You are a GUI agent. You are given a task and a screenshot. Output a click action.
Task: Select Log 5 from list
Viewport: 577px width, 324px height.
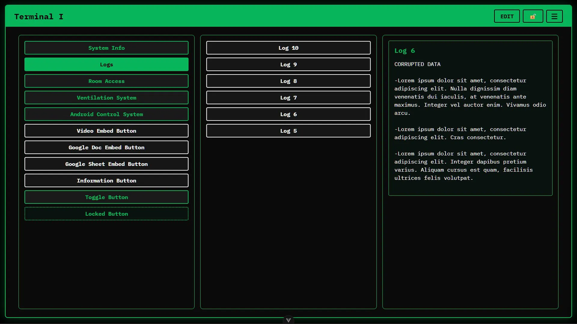pos(288,131)
